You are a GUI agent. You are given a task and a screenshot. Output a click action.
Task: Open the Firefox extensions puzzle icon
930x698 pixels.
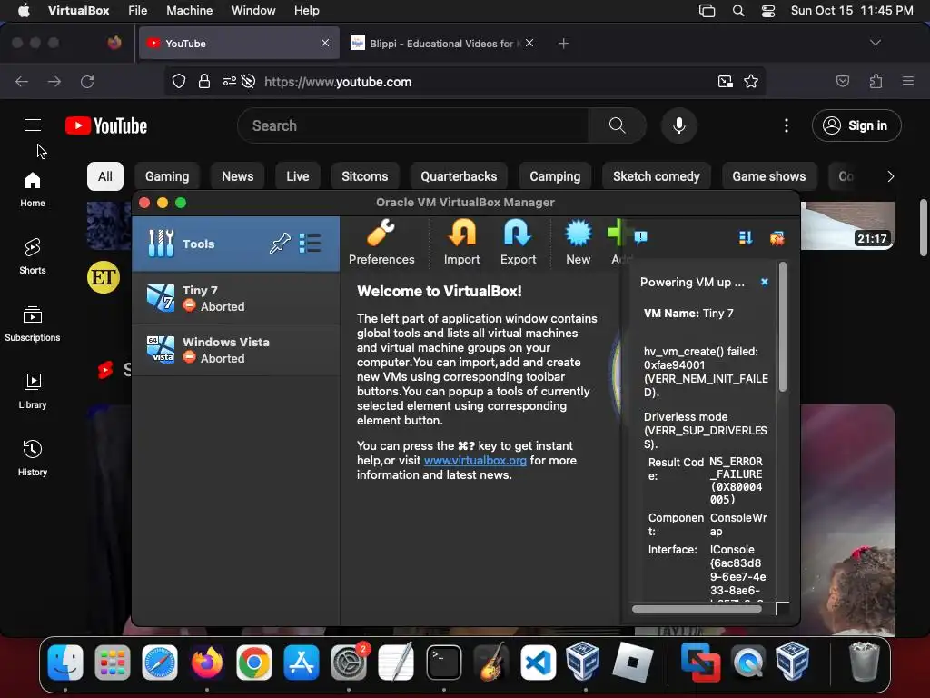876,81
